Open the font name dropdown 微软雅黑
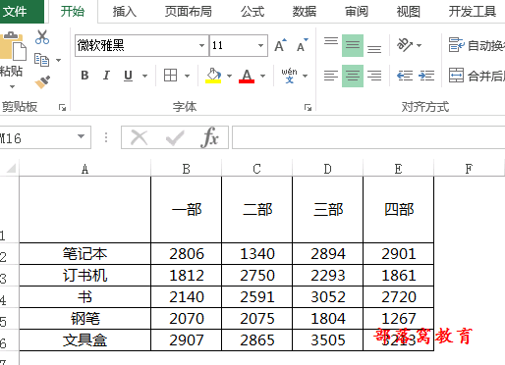 (x=201, y=45)
